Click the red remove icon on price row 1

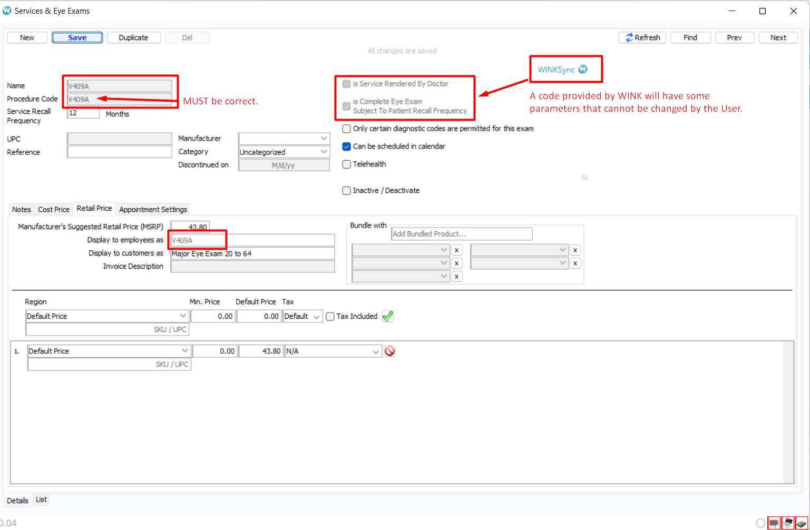tap(389, 351)
